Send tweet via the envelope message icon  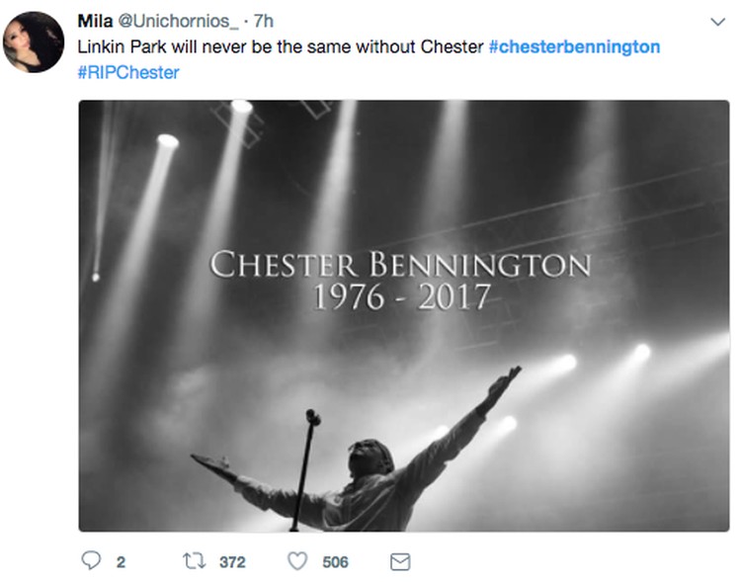pos(400,561)
